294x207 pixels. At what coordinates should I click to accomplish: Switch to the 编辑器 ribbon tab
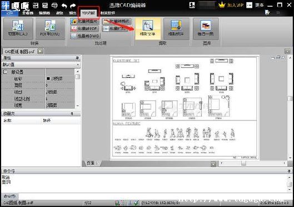pos(44,13)
